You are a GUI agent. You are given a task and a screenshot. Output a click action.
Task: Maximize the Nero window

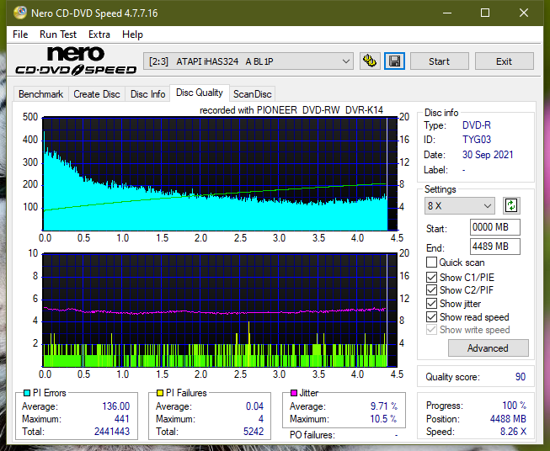[485, 13]
